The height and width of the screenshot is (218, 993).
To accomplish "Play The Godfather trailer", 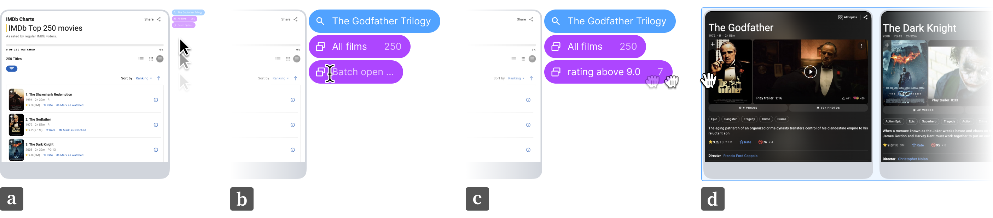I will click(x=810, y=72).
